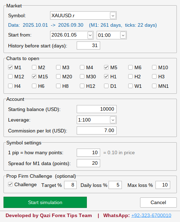Enable the M20 chart checkbox
This screenshot has height=222, width=180.
[x=58, y=77]
